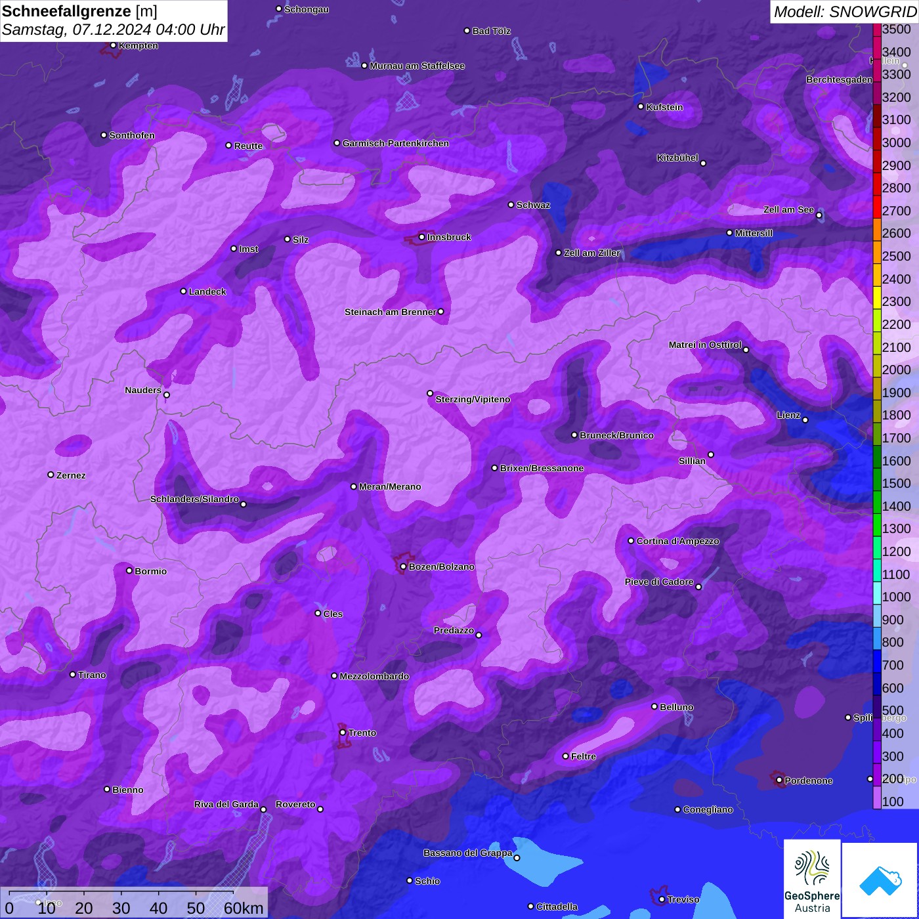Screen dimensions: 919x919
Task: Click the 'Modell: SNOWGRID' label
Action: click(845, 12)
